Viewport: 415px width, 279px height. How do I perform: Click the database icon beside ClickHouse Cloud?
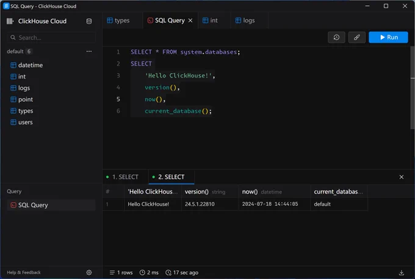click(89, 21)
